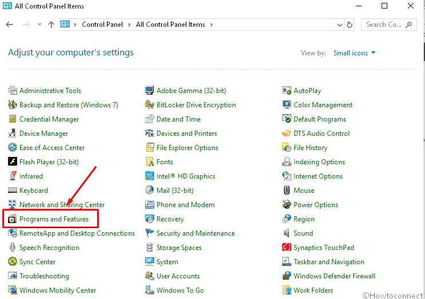This screenshot has width=425, height=299.
Task: Open the System link
Action: (167, 262)
